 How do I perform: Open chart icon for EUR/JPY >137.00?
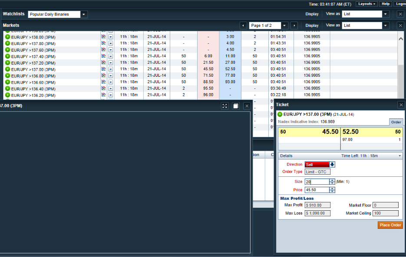pyautogui.click(x=104, y=69)
